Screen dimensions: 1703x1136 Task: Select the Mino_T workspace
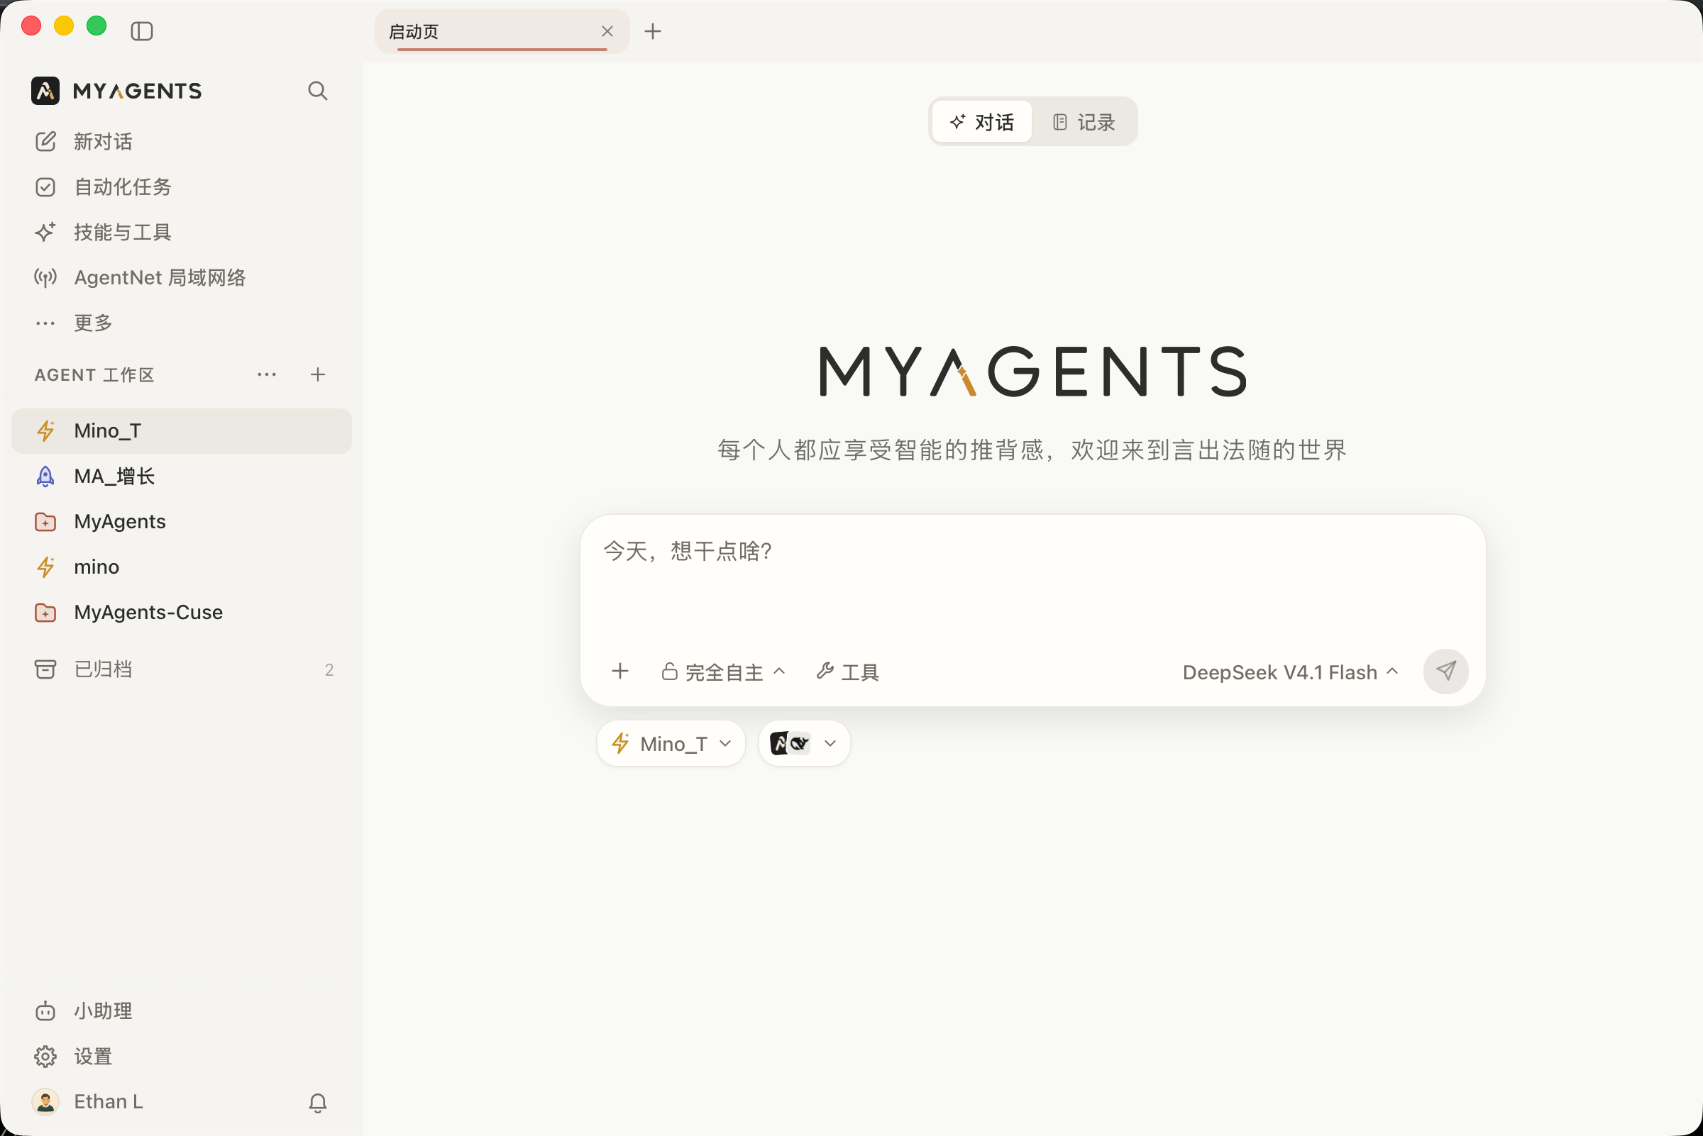point(181,431)
